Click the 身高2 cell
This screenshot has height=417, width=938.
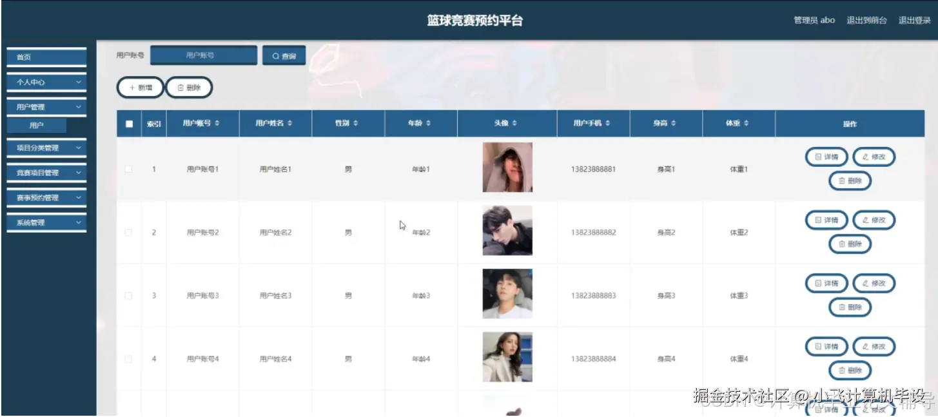pos(666,233)
